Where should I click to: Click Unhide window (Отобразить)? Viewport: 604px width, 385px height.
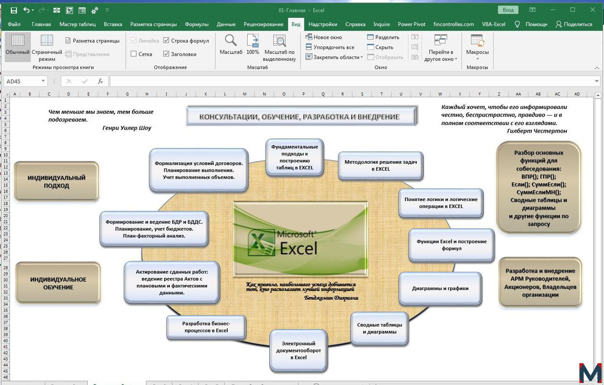coord(385,57)
